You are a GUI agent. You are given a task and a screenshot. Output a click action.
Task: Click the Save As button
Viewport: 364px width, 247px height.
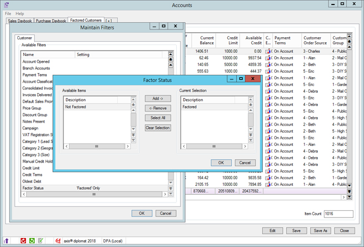[320, 230]
